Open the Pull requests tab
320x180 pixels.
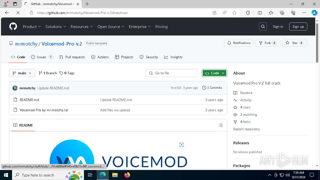[72, 57]
